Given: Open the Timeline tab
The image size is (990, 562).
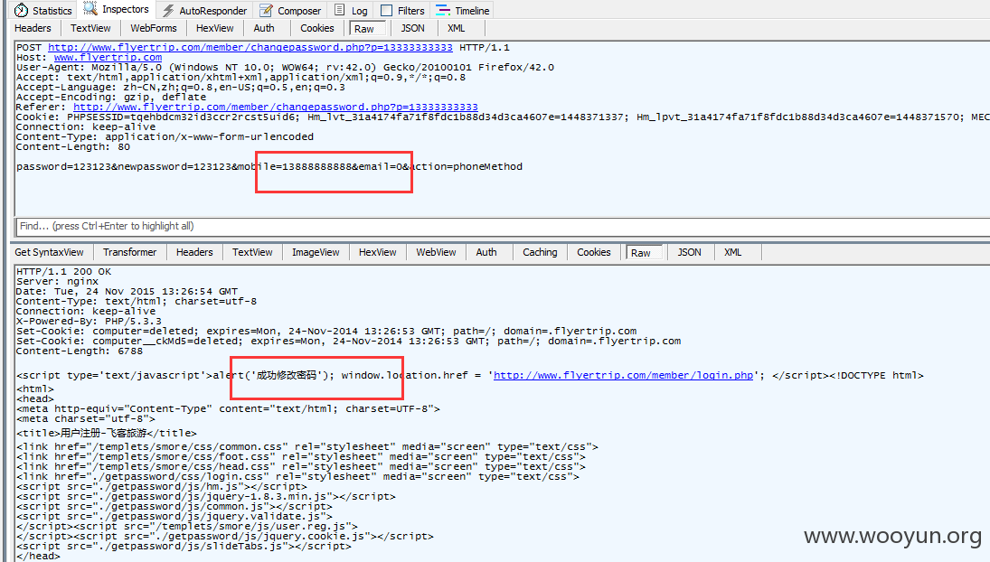Looking at the screenshot, I should point(463,11).
